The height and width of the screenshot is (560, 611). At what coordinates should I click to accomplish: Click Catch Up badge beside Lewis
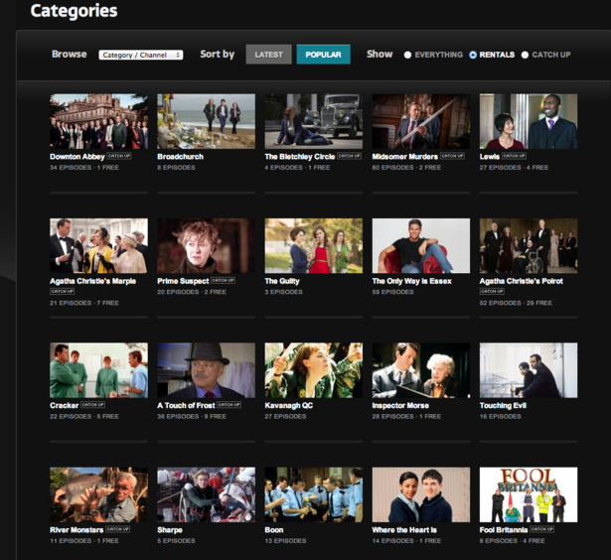(x=514, y=156)
